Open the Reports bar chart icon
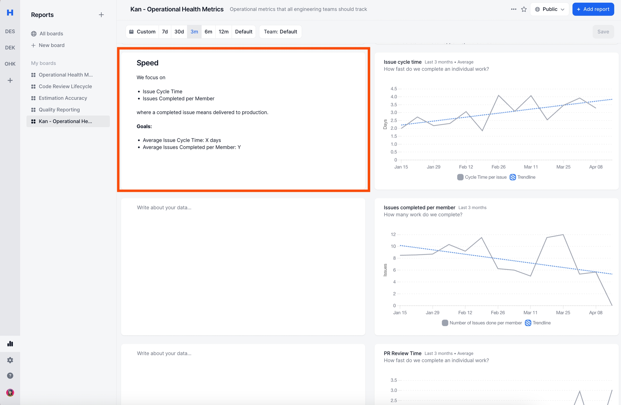The width and height of the screenshot is (621, 405). point(10,344)
